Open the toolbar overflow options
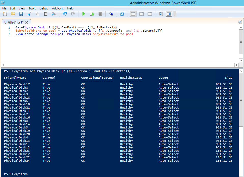 [175, 14]
